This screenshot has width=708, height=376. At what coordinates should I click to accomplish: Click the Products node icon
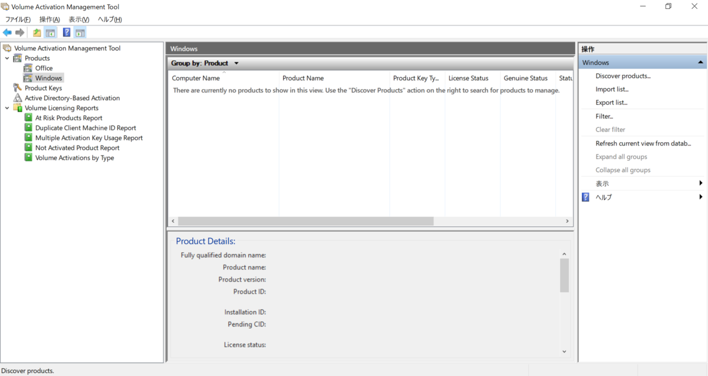pyautogui.click(x=18, y=58)
